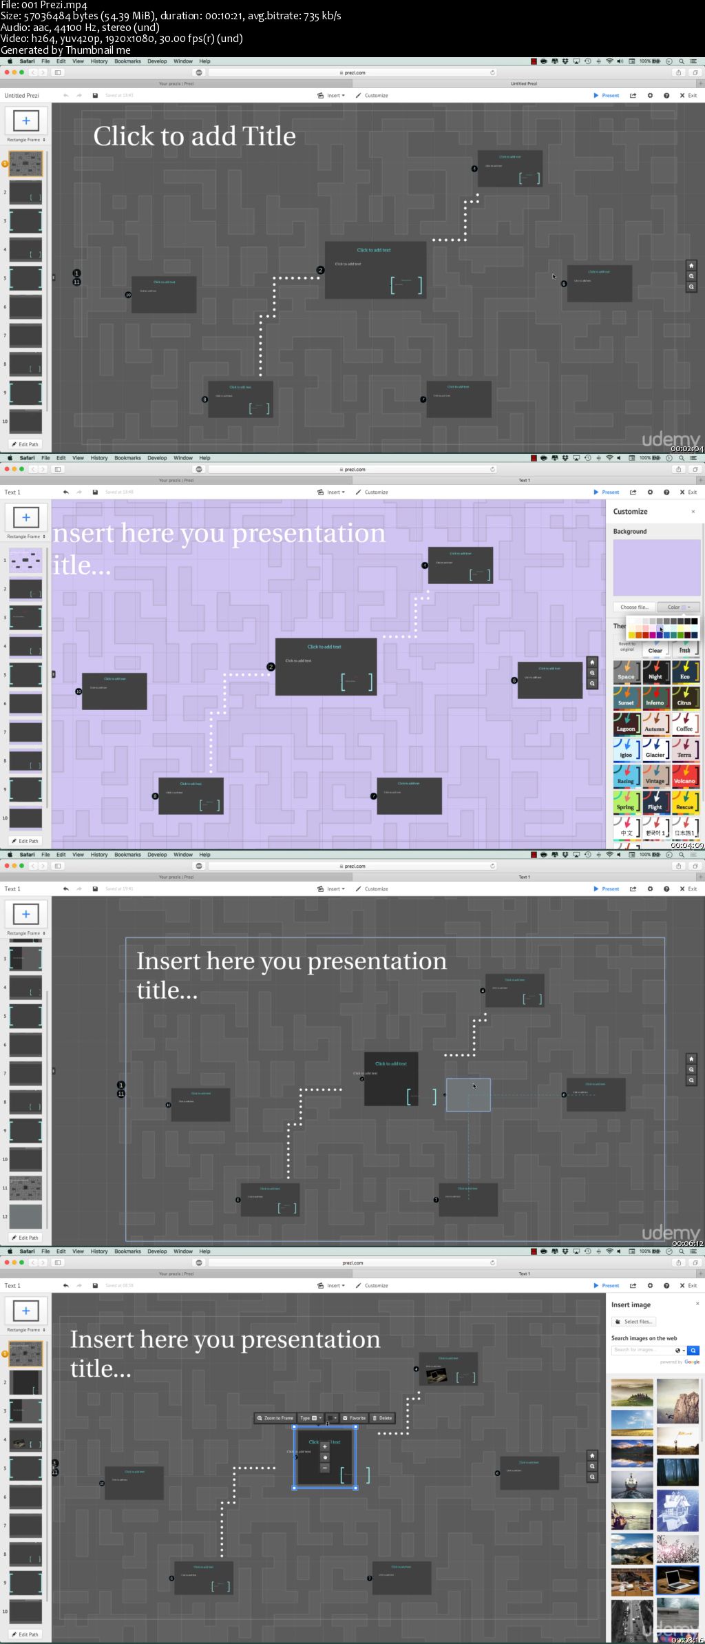Select the Spring theme thumbnail
The width and height of the screenshot is (705, 1644).
[626, 802]
